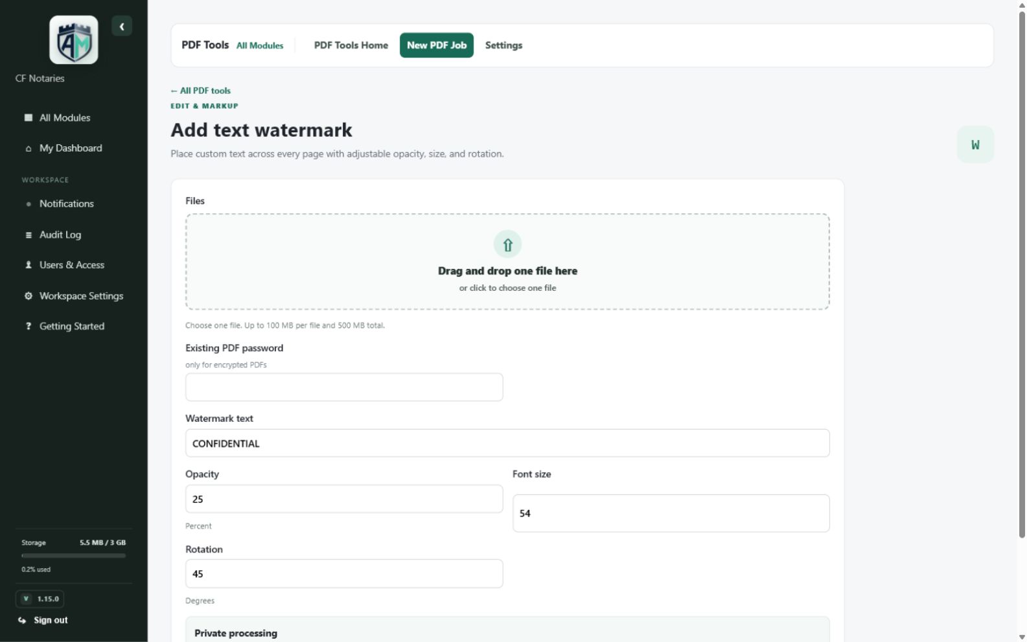Click the storage usage progress bar
This screenshot has height=642, width=1027.
pos(73,556)
